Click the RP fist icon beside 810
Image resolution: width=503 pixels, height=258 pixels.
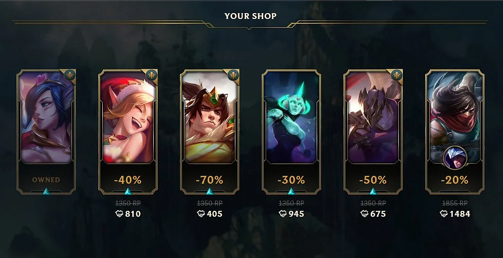pyautogui.click(x=119, y=214)
